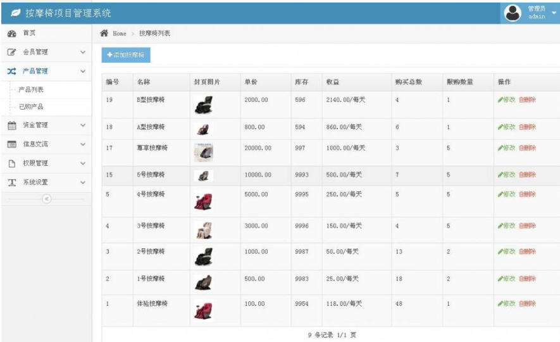Delete the A型按摩椅 row
The image size is (560, 342).
[527, 127]
